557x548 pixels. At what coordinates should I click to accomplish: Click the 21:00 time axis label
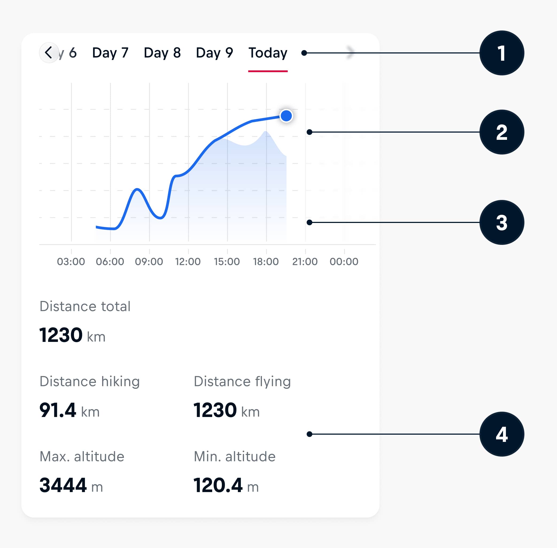(x=305, y=262)
